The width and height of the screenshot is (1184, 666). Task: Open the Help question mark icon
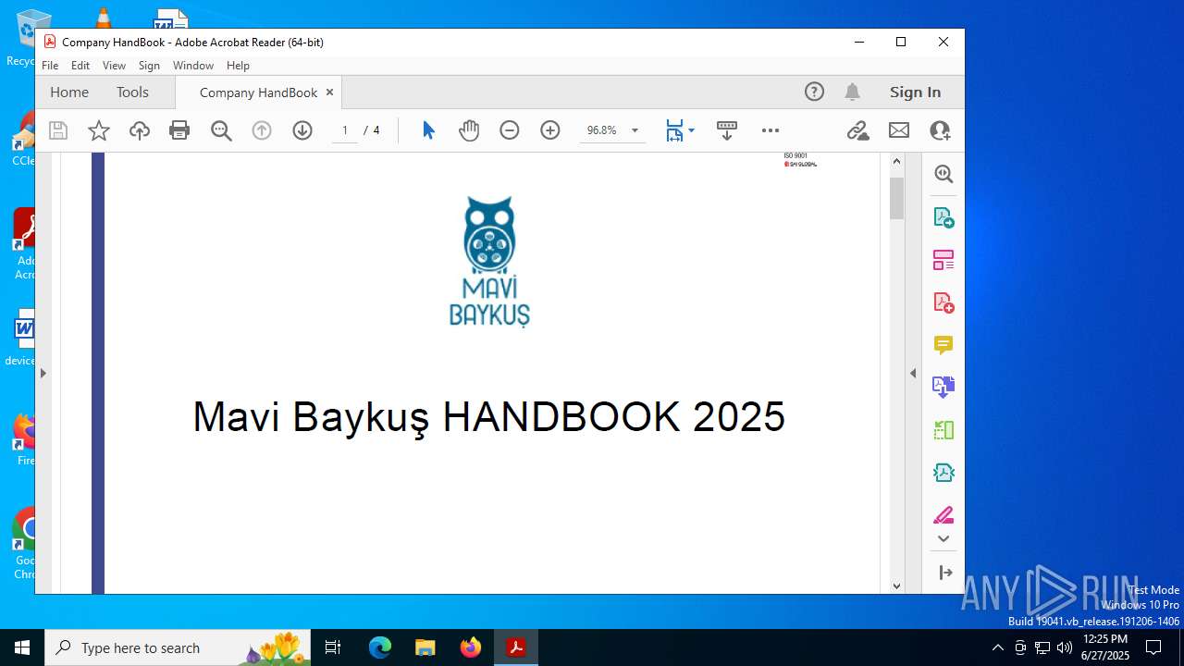814,92
